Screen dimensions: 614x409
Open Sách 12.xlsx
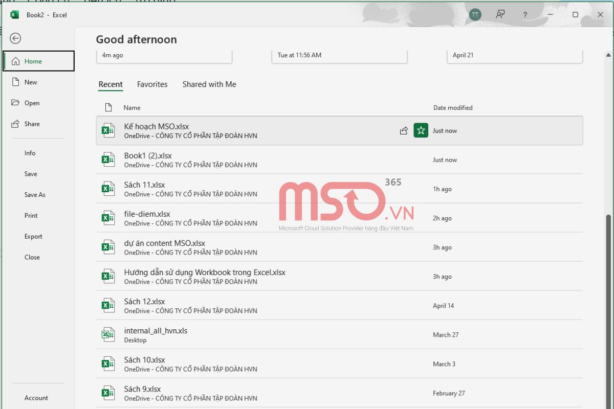(339, 306)
